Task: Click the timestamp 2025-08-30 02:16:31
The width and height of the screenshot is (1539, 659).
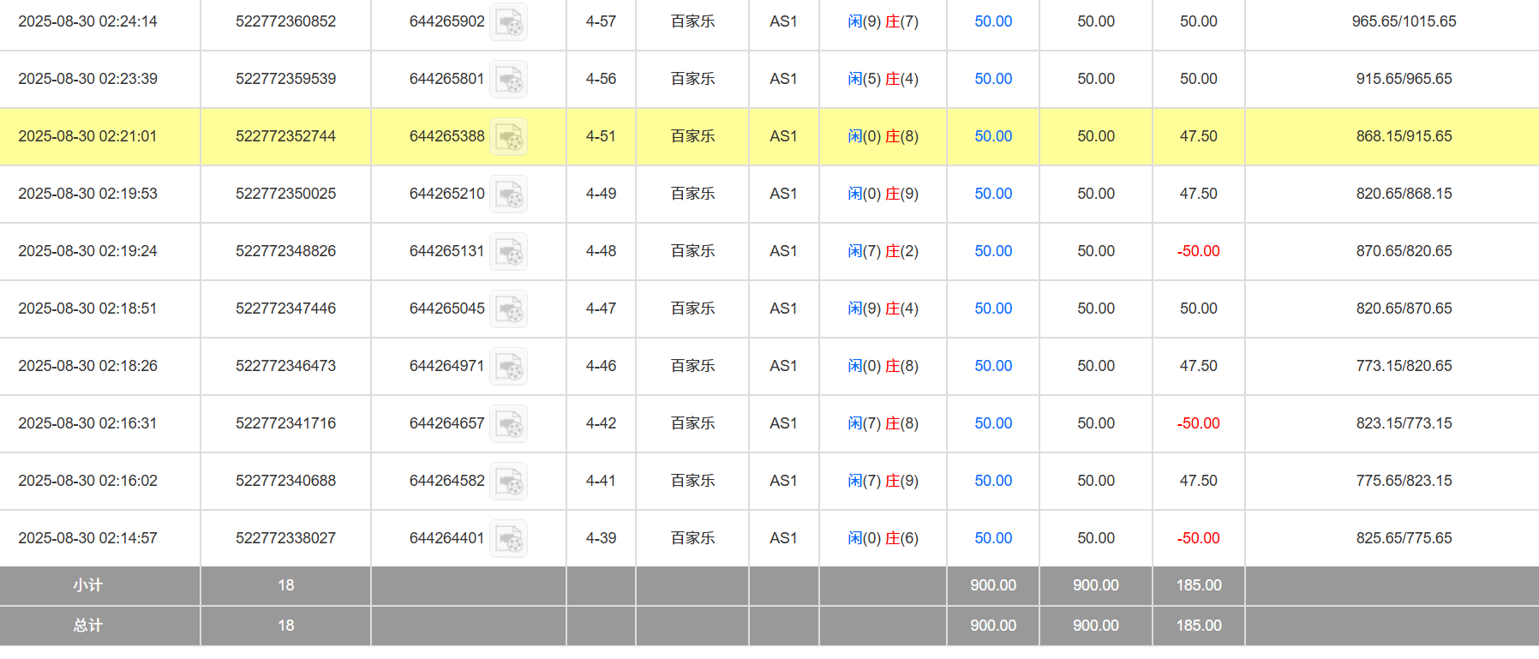Action: pos(87,423)
